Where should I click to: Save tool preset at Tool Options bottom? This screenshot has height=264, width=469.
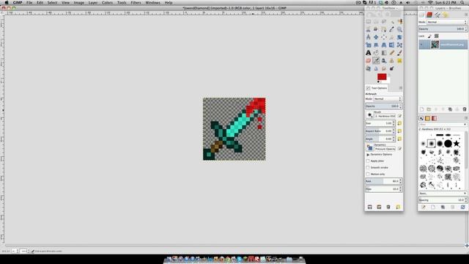point(369,207)
